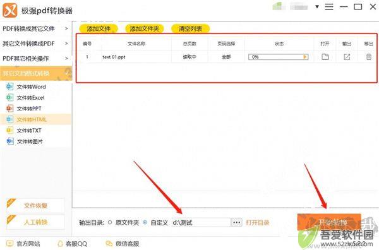
Task: Select 文件转图片 option
Action: pos(30,141)
